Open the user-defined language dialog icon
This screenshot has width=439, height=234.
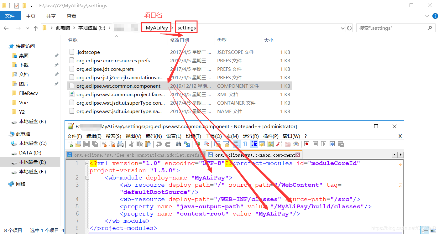click(x=262, y=144)
